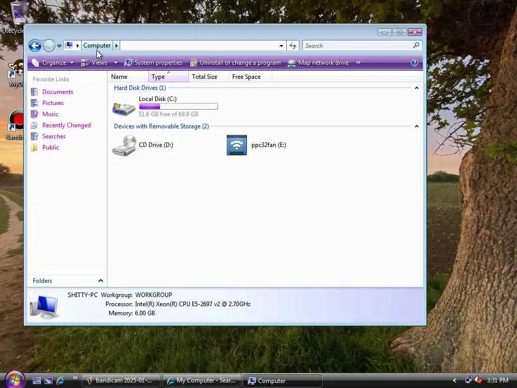Click Map network drive
Viewport: 517px width, 388px height.
[x=318, y=63]
